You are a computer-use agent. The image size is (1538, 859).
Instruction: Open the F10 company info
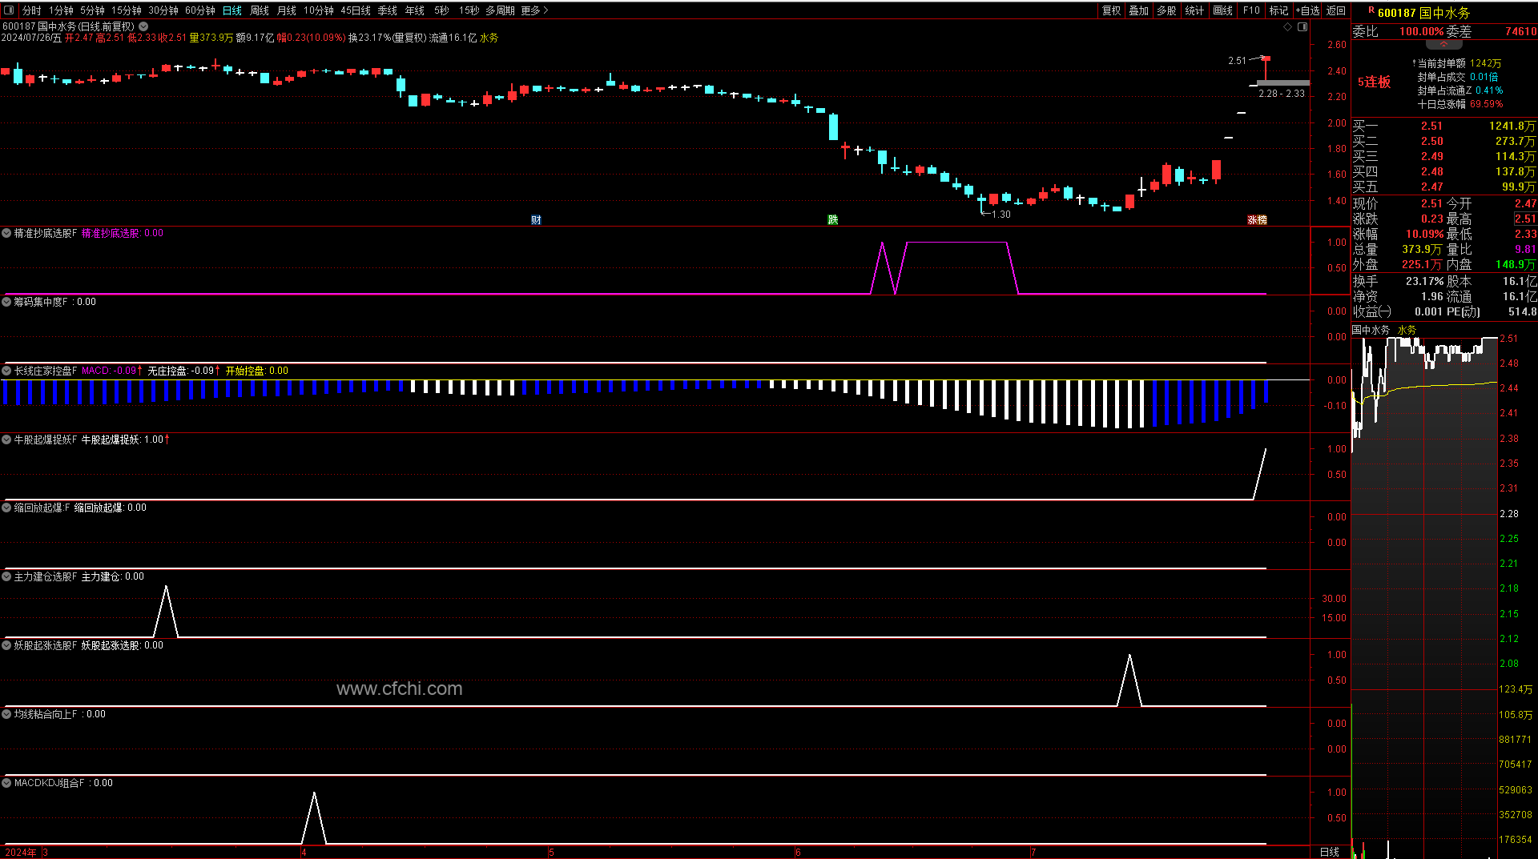point(1251,10)
